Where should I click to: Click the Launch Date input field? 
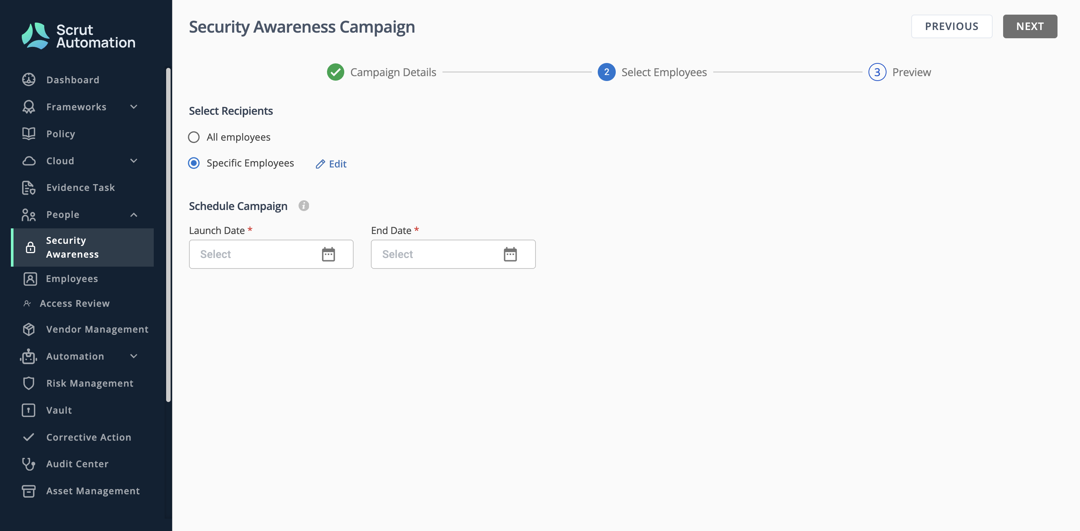pos(271,254)
